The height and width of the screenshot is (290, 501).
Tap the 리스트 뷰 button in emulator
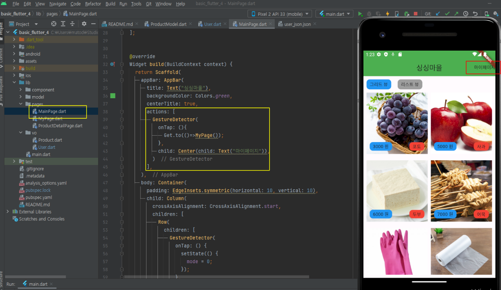tap(410, 84)
